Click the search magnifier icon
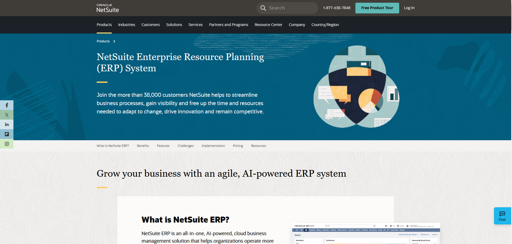Viewport: 512px width, 244px height. [263, 8]
